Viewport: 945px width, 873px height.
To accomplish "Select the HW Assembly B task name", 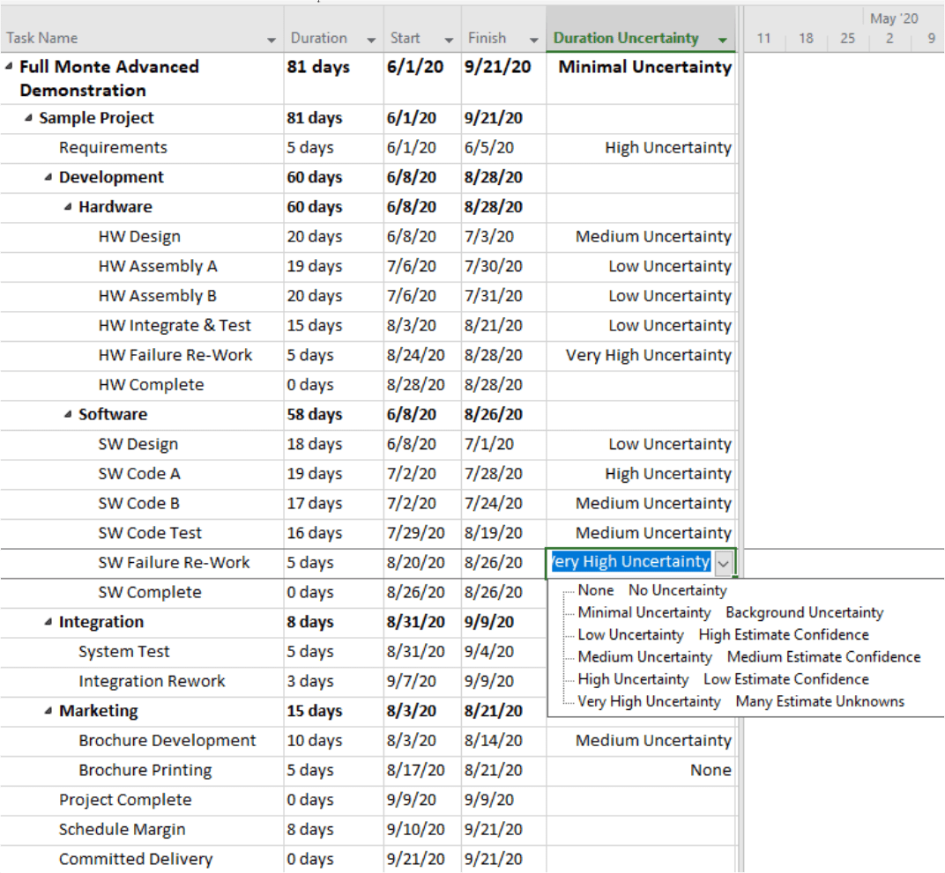I will (157, 296).
